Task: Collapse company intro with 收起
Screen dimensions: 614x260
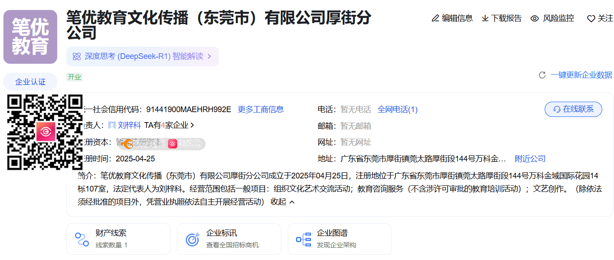Action: coord(283,202)
